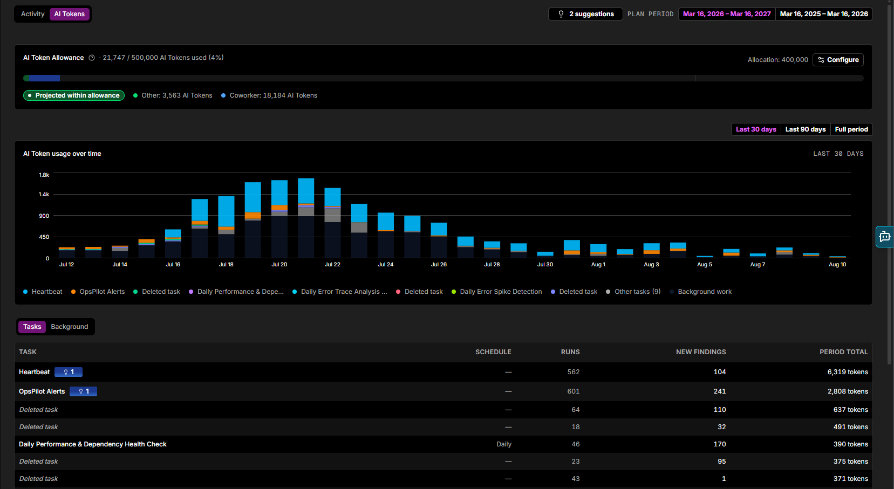The width and height of the screenshot is (894, 489).
Task: Click the tallest bar near Jul 21
Action: [x=306, y=218]
